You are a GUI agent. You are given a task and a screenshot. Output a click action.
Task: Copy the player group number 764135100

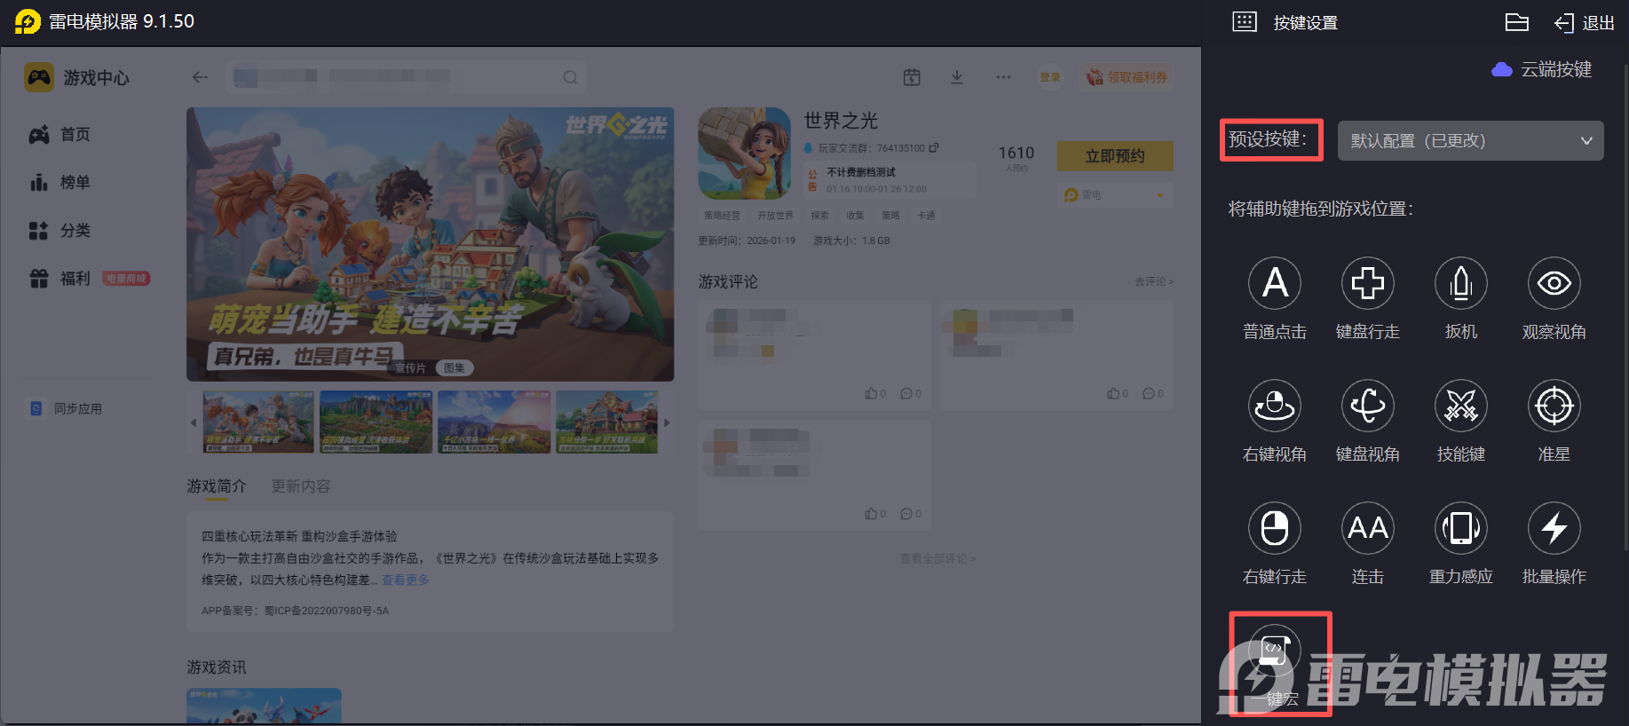pos(934,147)
